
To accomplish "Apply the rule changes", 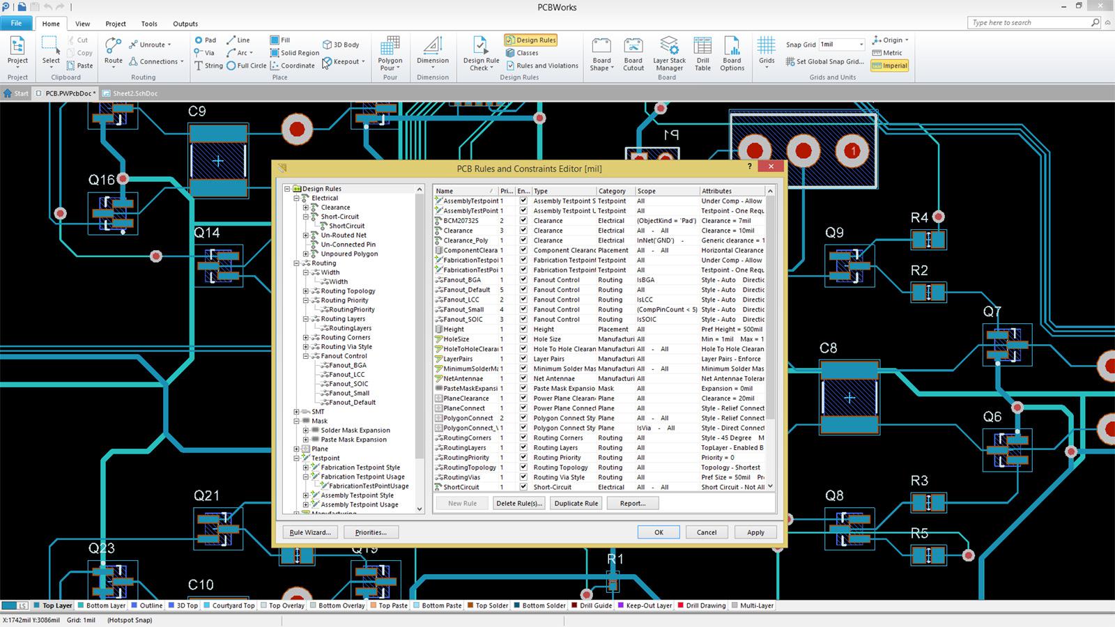I will (755, 532).
